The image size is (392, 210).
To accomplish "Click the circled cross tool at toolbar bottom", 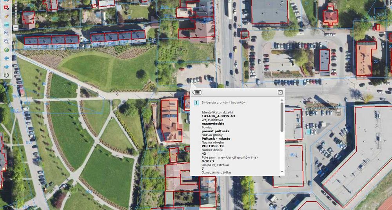I will click(x=6, y=75).
